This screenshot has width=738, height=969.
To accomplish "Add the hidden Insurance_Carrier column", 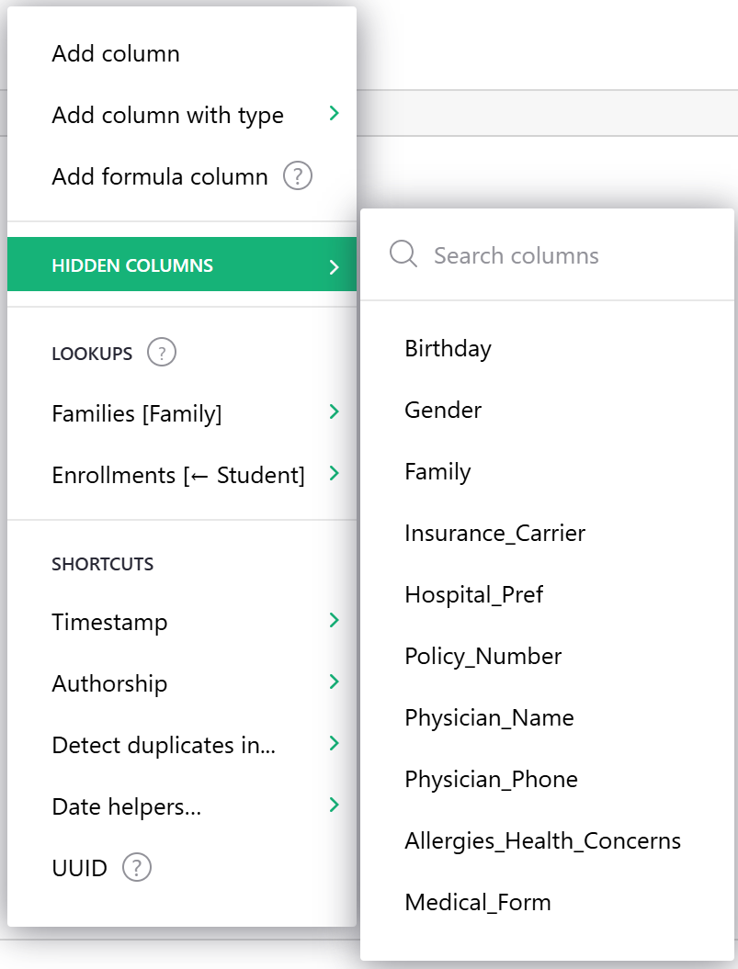I will (494, 534).
